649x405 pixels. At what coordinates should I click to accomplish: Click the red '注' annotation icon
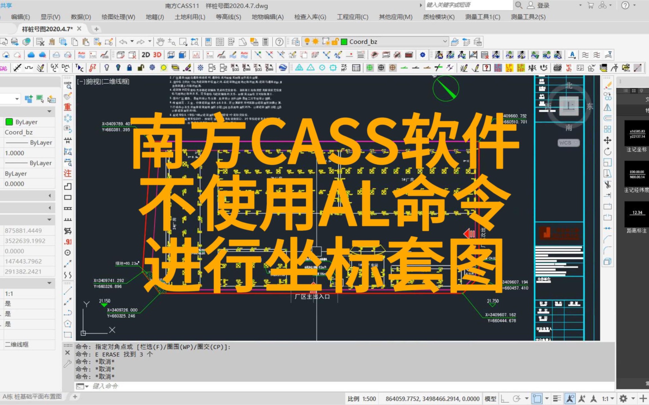tap(68, 173)
